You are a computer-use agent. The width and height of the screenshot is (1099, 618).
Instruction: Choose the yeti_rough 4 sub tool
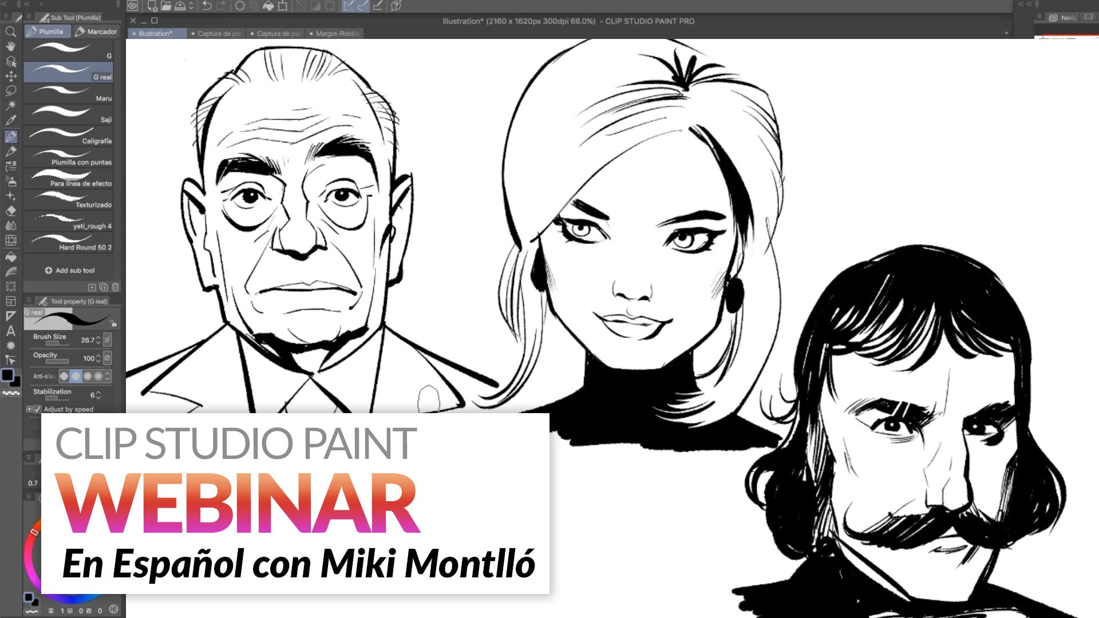69,221
